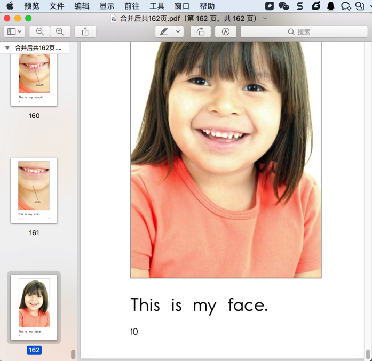Click the zoom in magnifier button
This screenshot has width=372, height=361.
coord(60,32)
